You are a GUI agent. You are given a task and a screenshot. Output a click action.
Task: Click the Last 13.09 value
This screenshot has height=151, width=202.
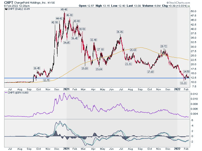pyautogui.click(x=134, y=6)
